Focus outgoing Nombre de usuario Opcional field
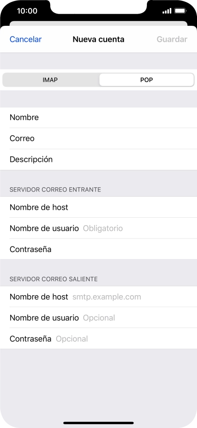Screen dimensions: 197x428 coord(98,318)
